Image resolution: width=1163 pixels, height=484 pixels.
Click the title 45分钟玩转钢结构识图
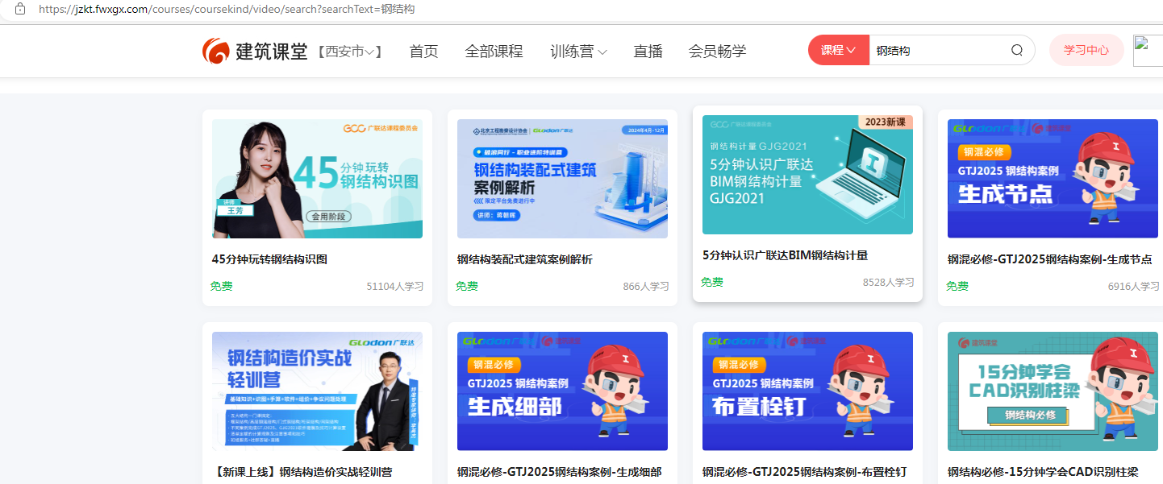click(x=269, y=259)
